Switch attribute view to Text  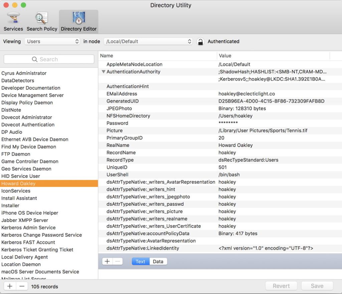point(141,261)
